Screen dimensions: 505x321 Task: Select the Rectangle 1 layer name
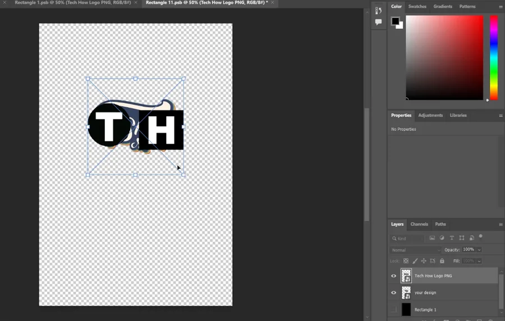425,310
